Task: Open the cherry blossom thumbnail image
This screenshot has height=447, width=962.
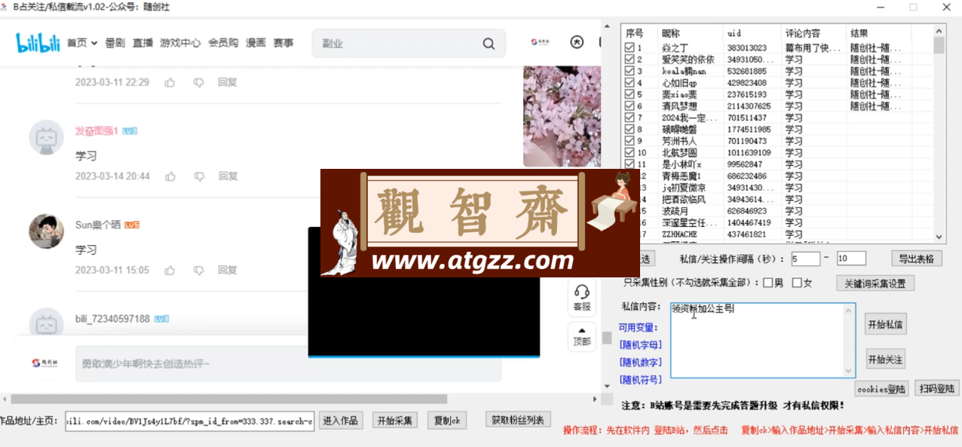Action: (x=562, y=116)
